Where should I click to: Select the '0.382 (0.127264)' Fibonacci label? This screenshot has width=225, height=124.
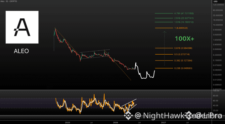click(183, 61)
